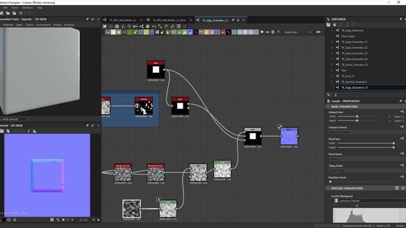Click the comment bubble icon in node toolbar
The width and height of the screenshot is (406, 228).
coord(262,32)
